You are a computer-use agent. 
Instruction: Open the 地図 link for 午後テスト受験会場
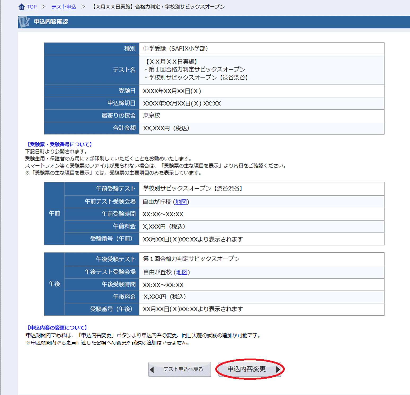182,272
